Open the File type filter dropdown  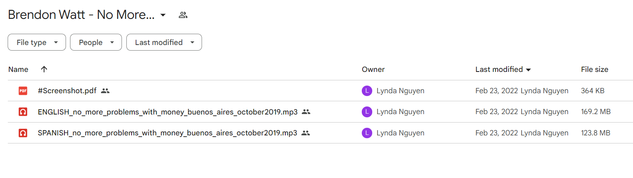pos(37,42)
